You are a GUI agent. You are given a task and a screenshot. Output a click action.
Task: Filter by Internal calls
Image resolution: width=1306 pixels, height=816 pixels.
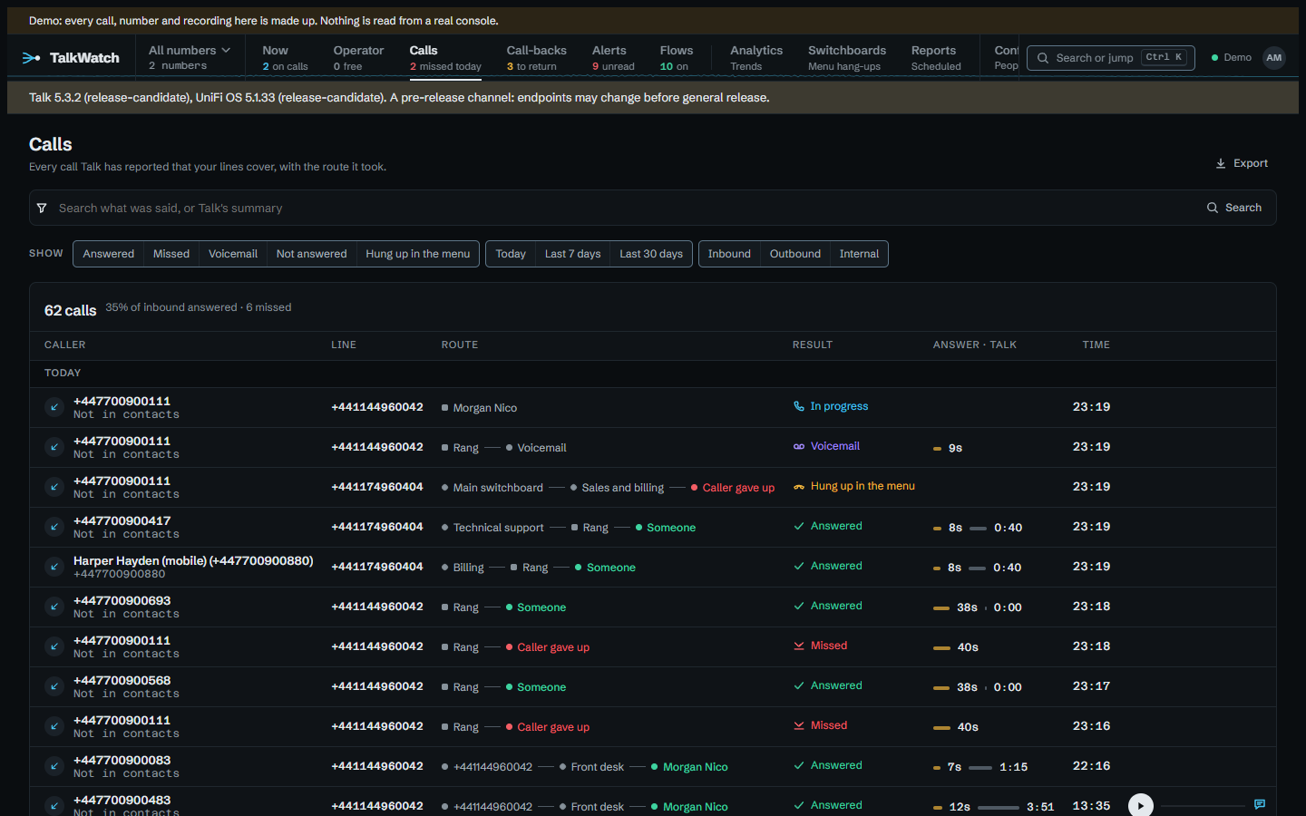[859, 254]
